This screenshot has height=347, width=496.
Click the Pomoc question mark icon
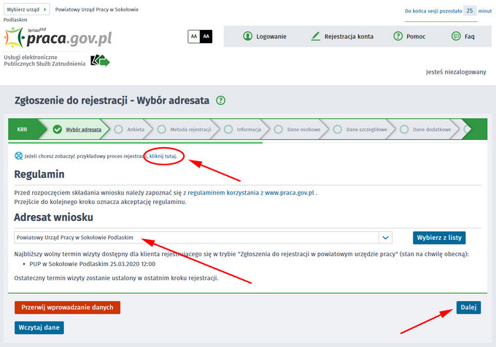tap(398, 36)
